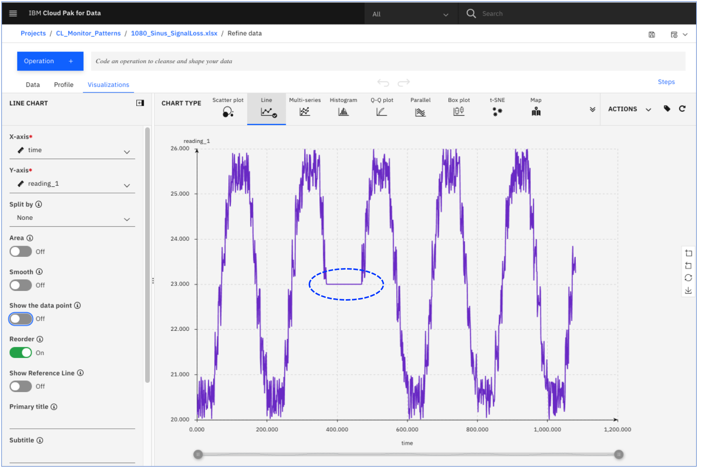The height and width of the screenshot is (469, 701).
Task: Select the Box plot chart type
Action: click(x=459, y=108)
